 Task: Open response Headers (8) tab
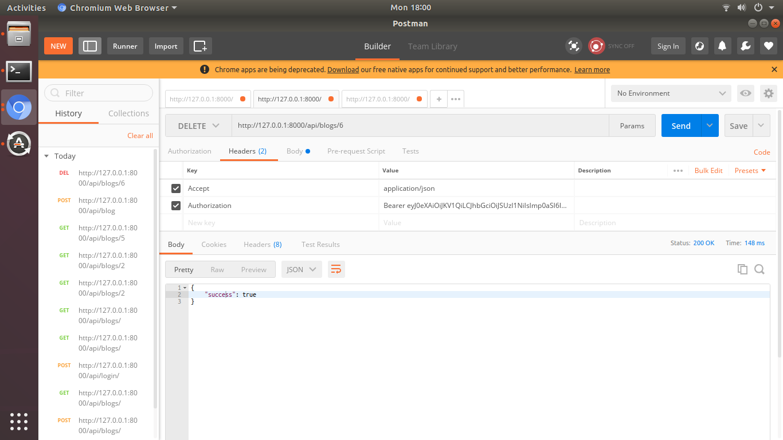(263, 245)
